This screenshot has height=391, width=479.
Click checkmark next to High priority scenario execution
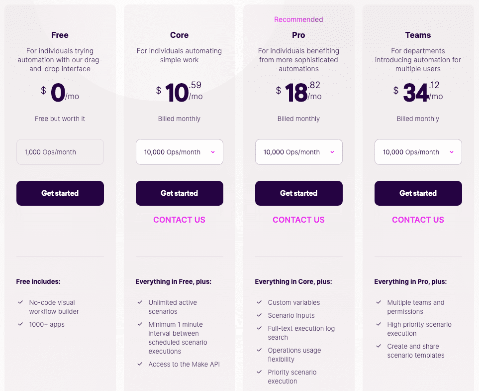(x=379, y=324)
